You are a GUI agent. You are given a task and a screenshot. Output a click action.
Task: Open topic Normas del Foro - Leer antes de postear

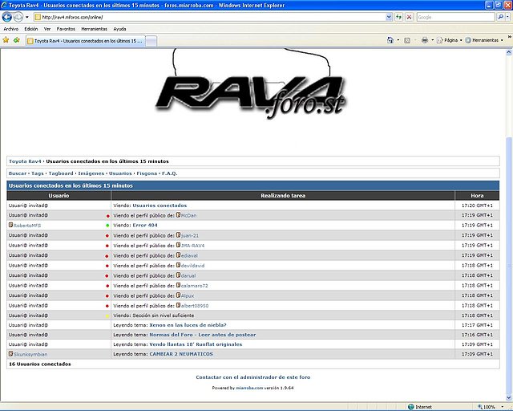click(203, 335)
